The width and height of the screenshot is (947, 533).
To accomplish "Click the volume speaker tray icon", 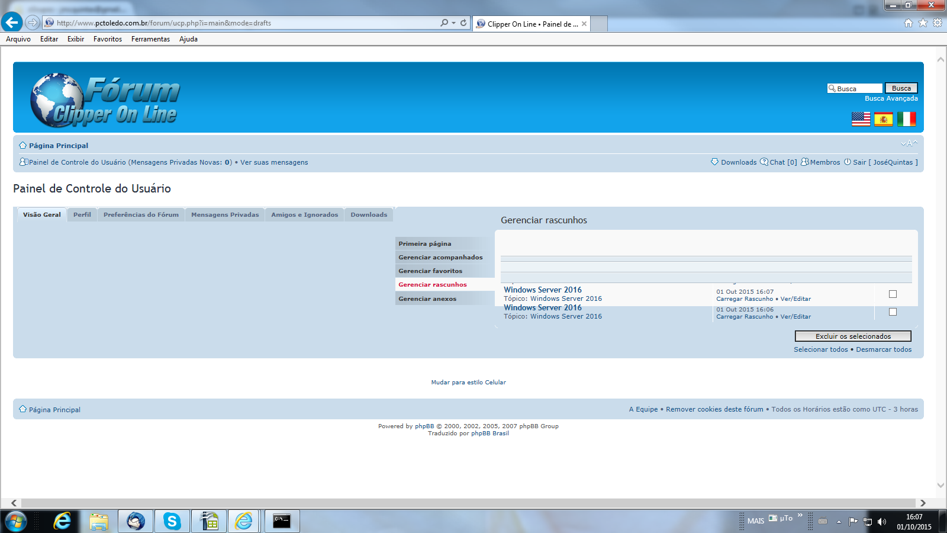I will coord(882,522).
